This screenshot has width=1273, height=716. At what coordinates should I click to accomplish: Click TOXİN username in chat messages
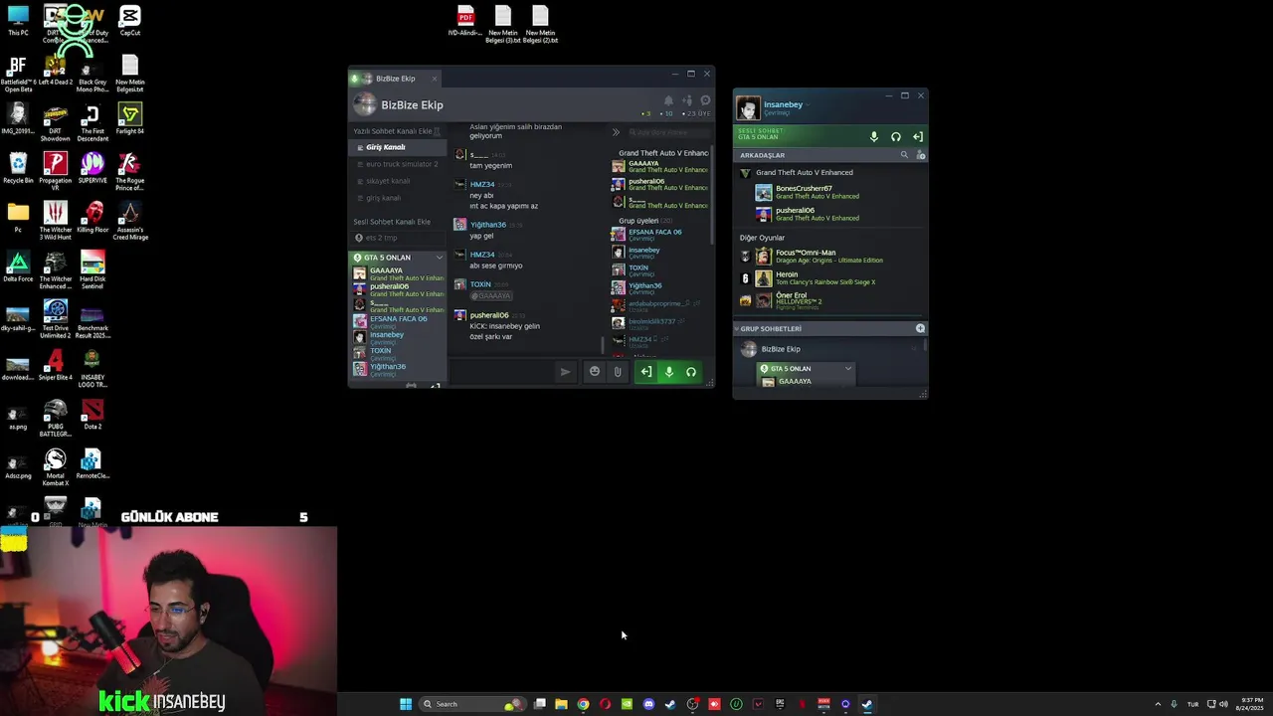pyautogui.click(x=480, y=284)
